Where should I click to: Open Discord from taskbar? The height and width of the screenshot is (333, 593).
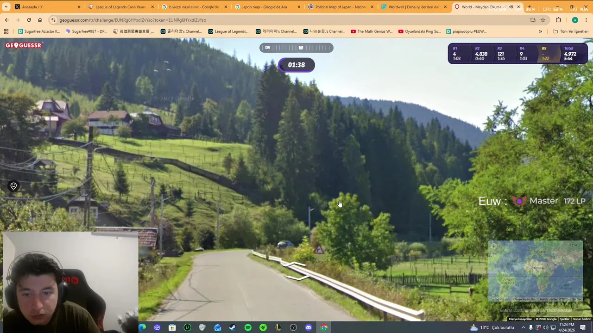pos(309,327)
